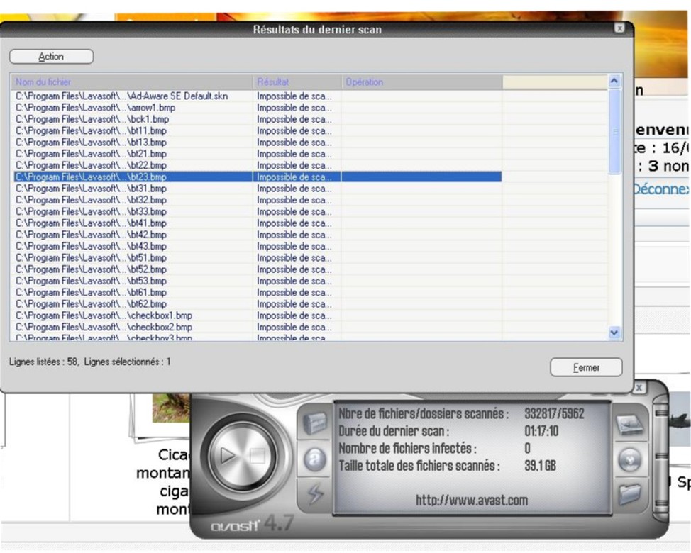The height and width of the screenshot is (553, 691).
Task: Sort by the Résultat column header
Action: [x=297, y=82]
